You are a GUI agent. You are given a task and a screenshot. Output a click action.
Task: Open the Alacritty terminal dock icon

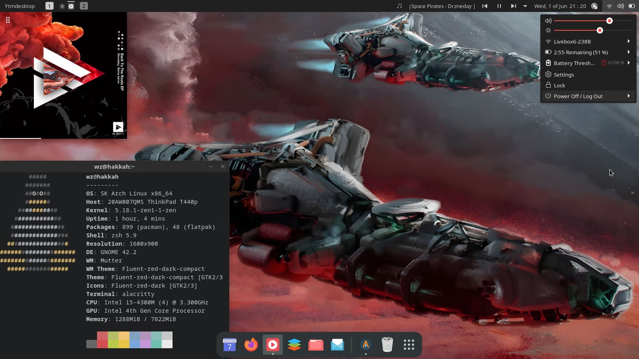tap(365, 345)
